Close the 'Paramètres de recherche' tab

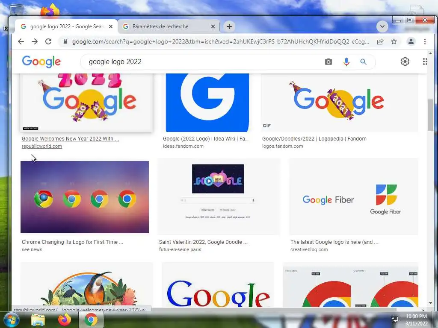[x=213, y=26]
